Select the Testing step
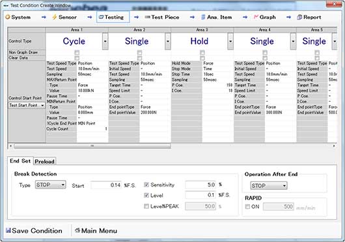The height and width of the screenshot is (242, 345). (x=113, y=17)
